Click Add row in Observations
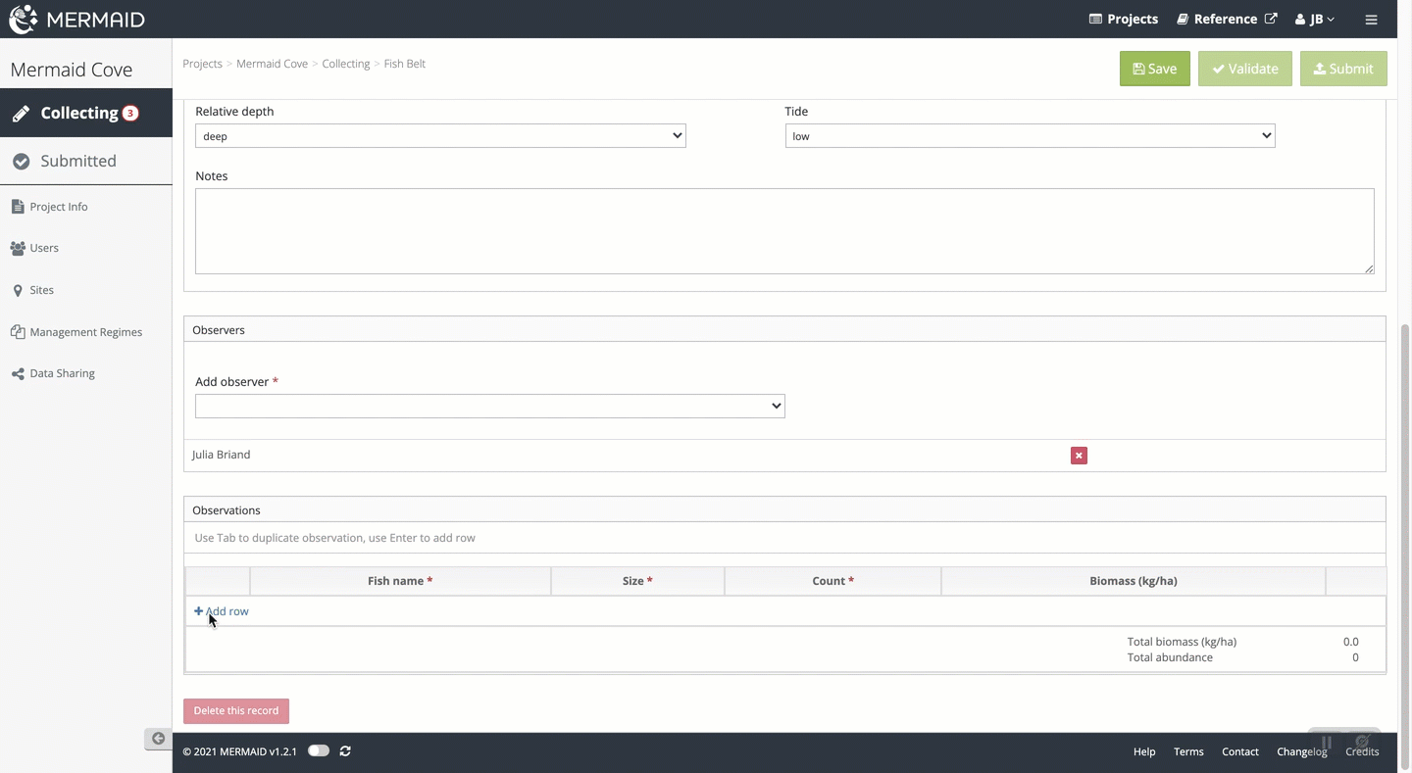This screenshot has height=773, width=1412. (x=222, y=611)
